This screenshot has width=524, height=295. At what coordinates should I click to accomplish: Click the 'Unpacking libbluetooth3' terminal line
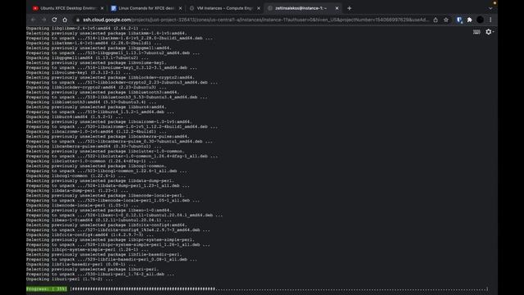[91, 102]
